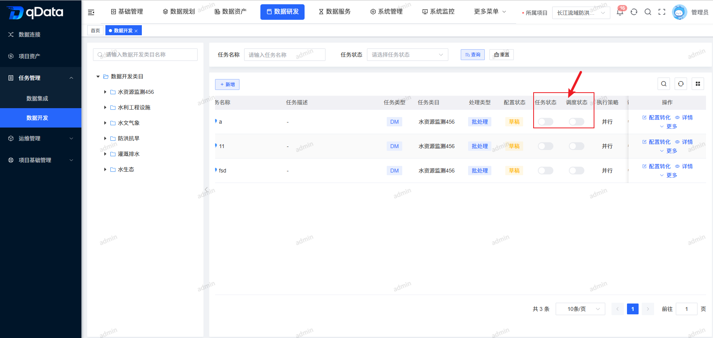Open notification bell icon
The height and width of the screenshot is (338, 713).
(x=620, y=12)
